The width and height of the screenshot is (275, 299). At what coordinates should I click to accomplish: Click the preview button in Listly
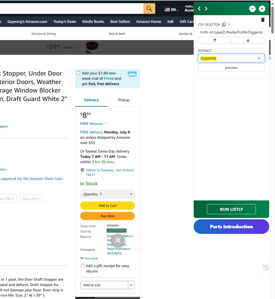231,68
